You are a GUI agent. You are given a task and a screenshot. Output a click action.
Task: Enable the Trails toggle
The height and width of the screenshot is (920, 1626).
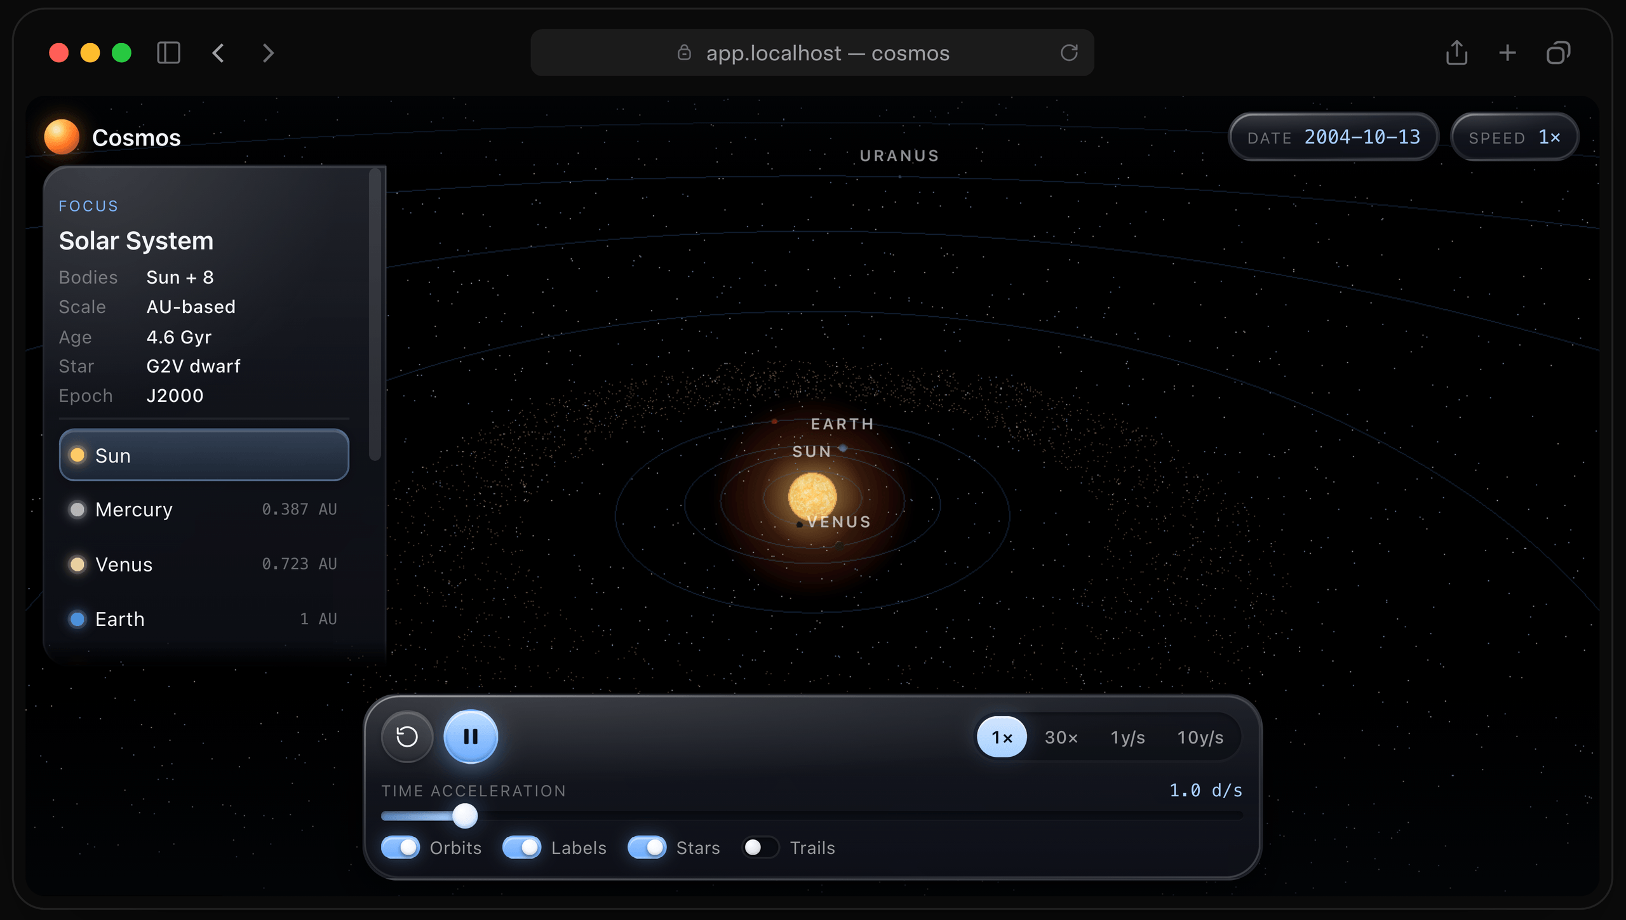760,848
